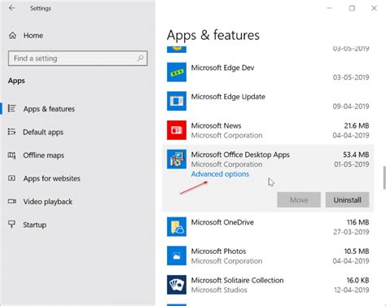Click the back arrow in Settings
The width and height of the screenshot is (386, 306).
[11, 8]
